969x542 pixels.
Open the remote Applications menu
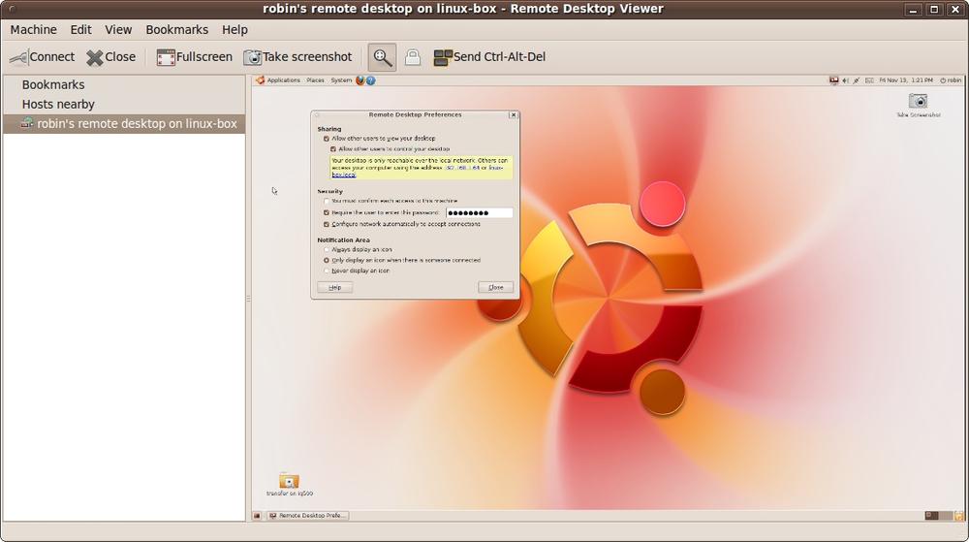point(283,80)
